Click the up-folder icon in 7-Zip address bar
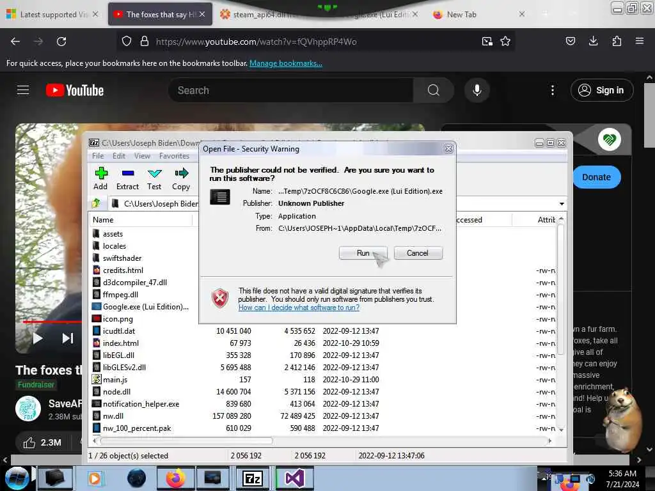655x491 pixels. pyautogui.click(x=96, y=203)
